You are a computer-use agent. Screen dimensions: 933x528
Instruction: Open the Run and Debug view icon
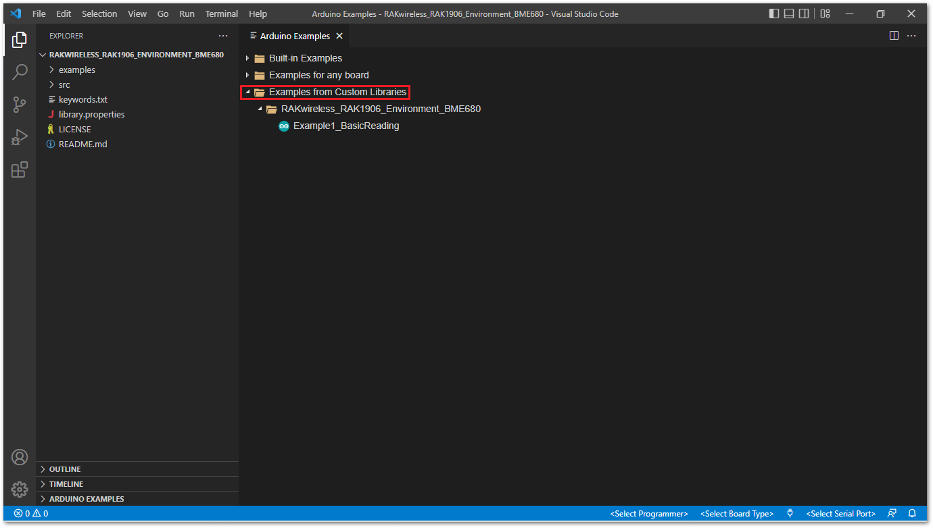(x=19, y=137)
